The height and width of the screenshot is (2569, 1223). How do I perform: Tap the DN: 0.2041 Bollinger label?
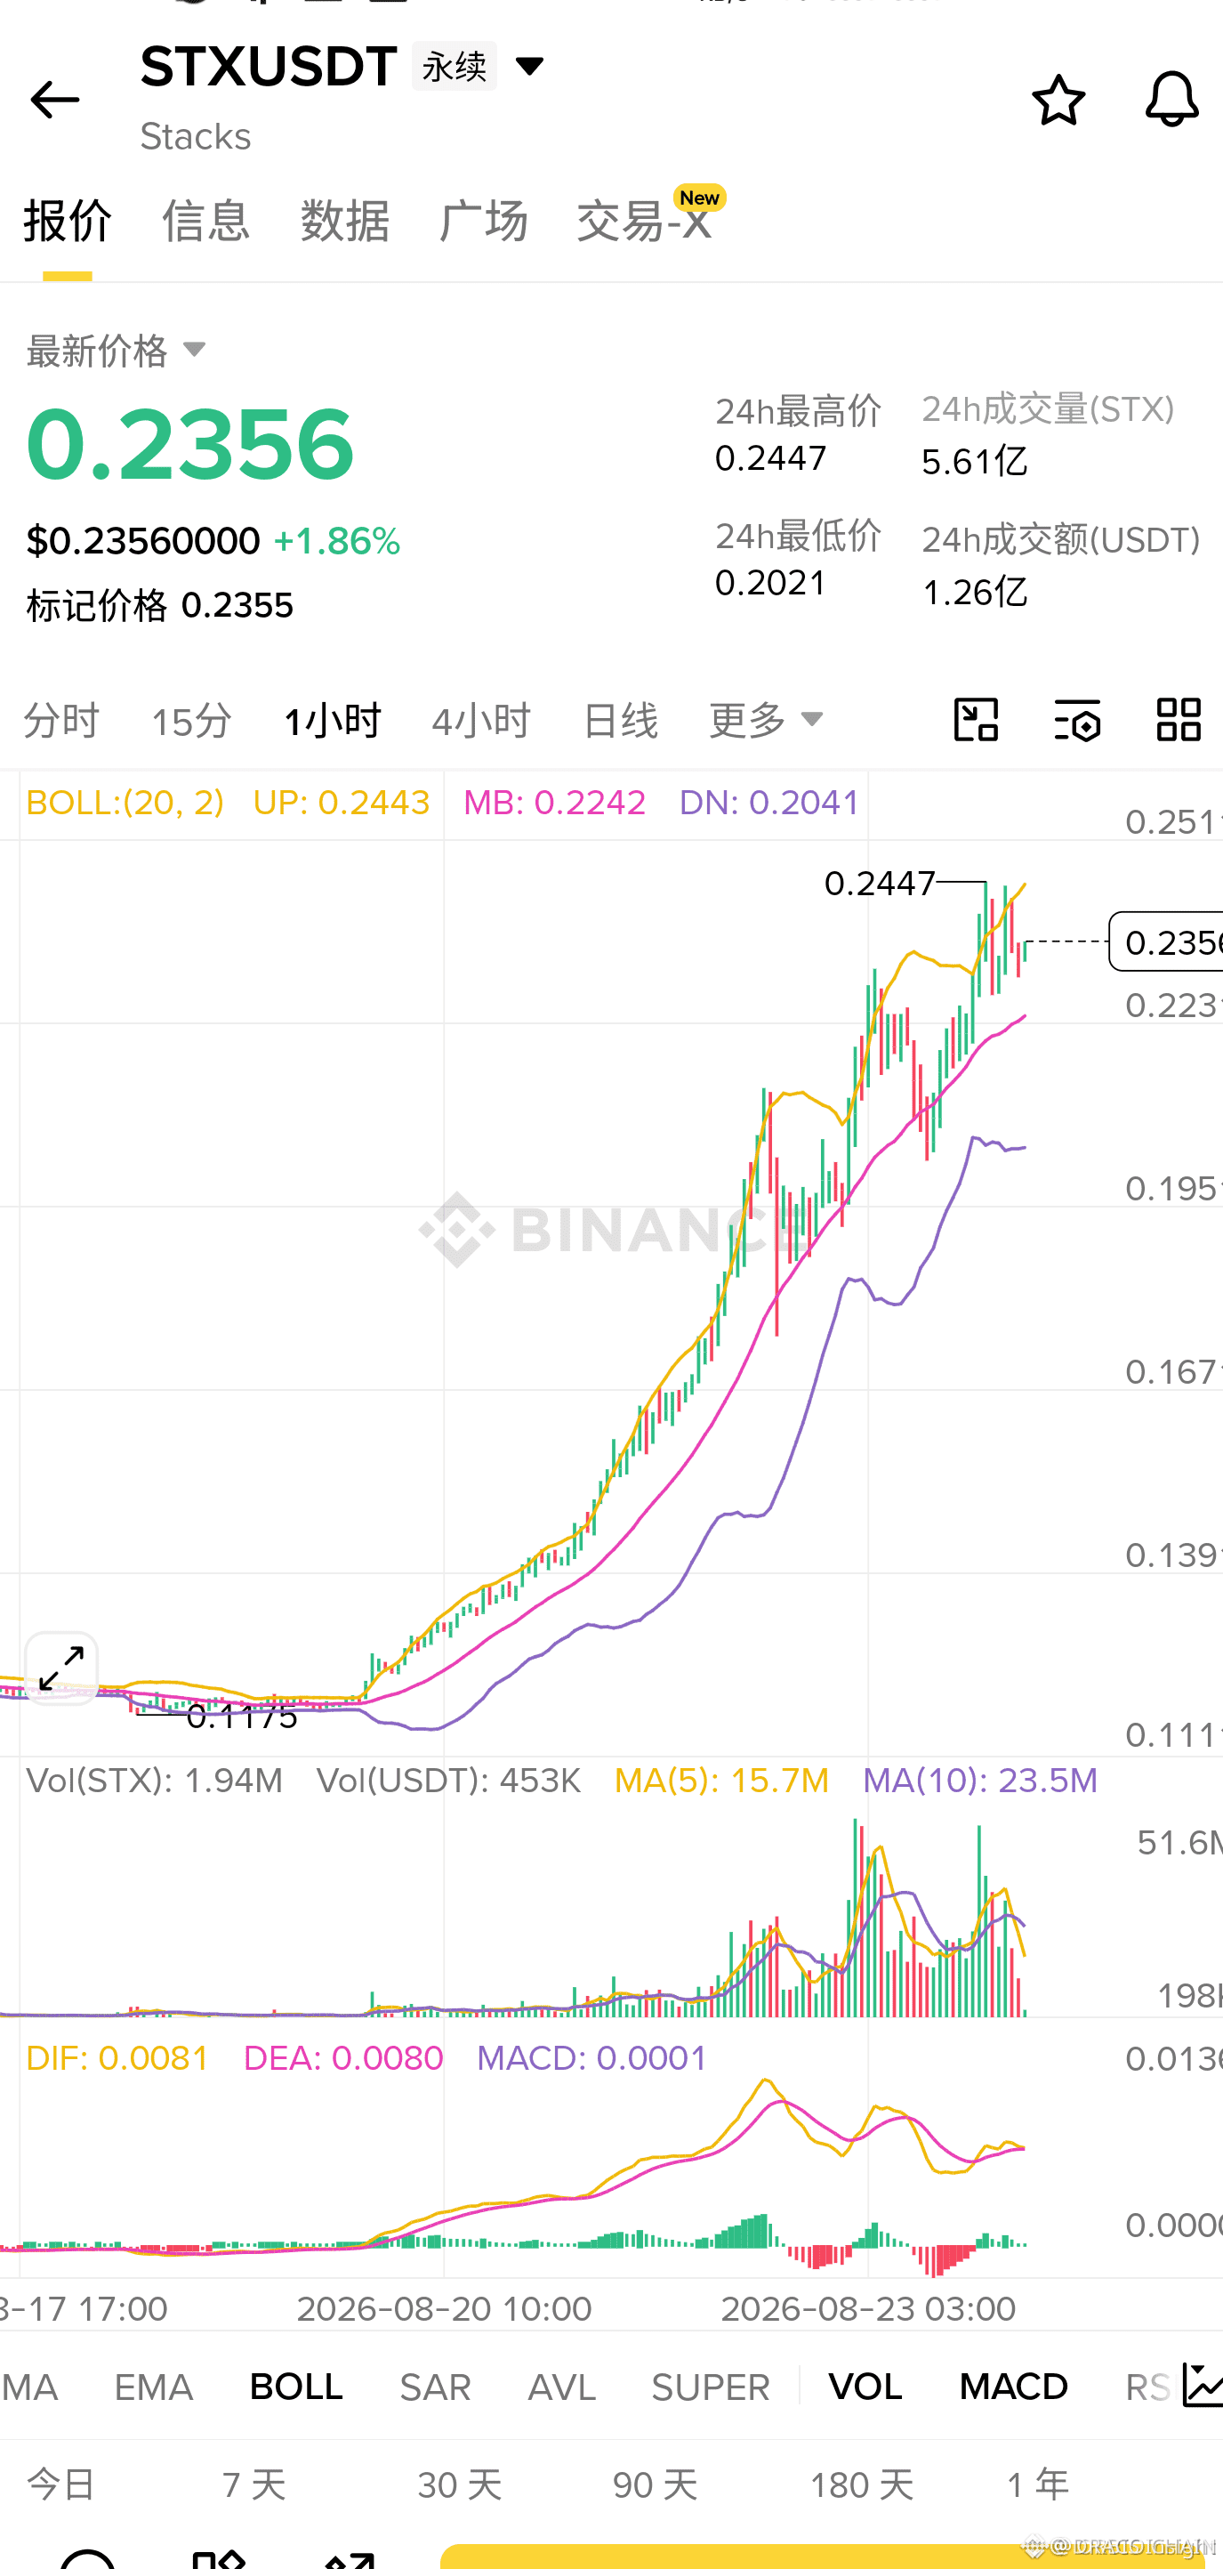pyautogui.click(x=769, y=803)
